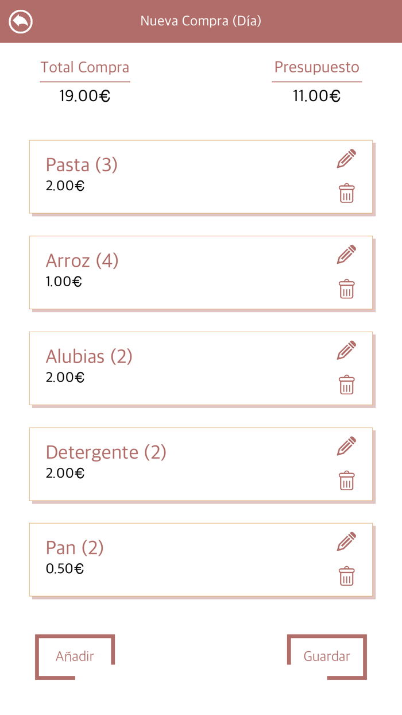This screenshot has height=715, width=402.
Task: Tap the Nueva Compra (Día) title bar
Action: click(200, 21)
